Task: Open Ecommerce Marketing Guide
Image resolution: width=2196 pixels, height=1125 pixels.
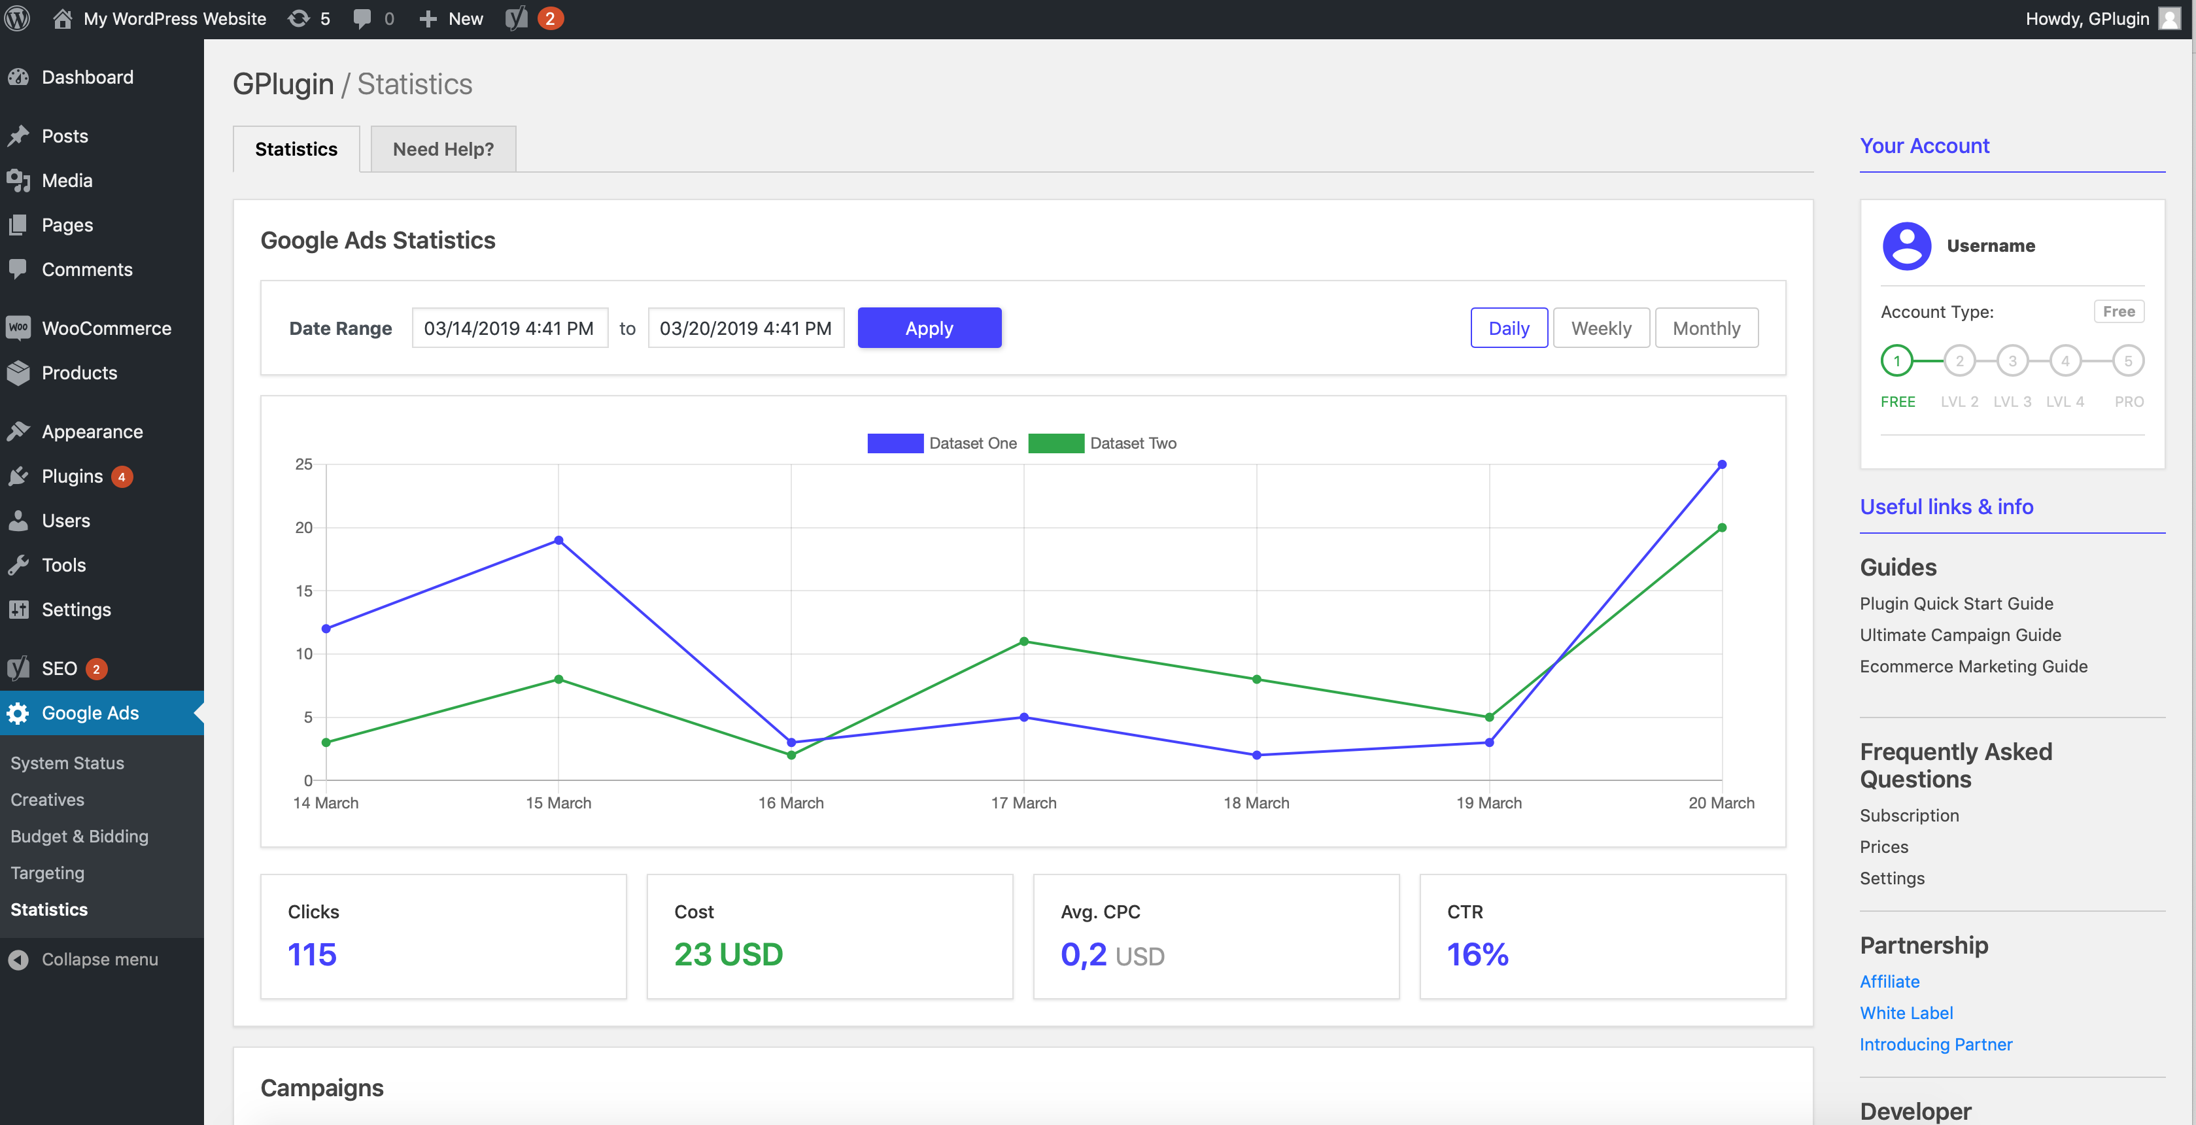Action: coord(1974,667)
